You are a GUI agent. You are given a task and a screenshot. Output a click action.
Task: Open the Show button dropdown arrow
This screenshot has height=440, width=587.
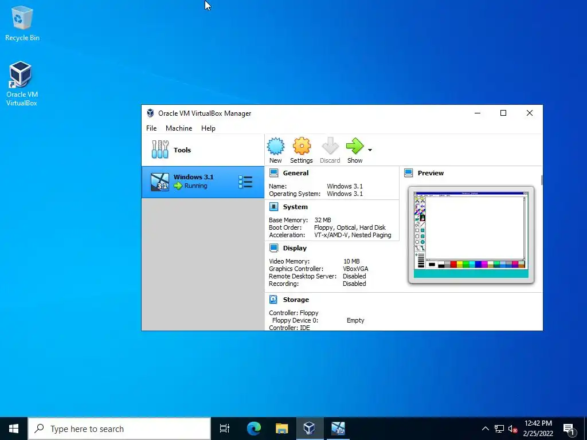tap(370, 150)
